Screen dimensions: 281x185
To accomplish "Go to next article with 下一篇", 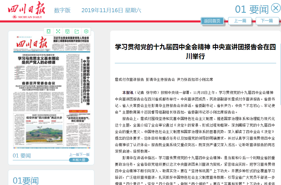I will pyautogui.click(x=267, y=21).
